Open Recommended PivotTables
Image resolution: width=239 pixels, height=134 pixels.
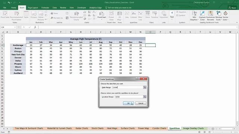[16, 16]
